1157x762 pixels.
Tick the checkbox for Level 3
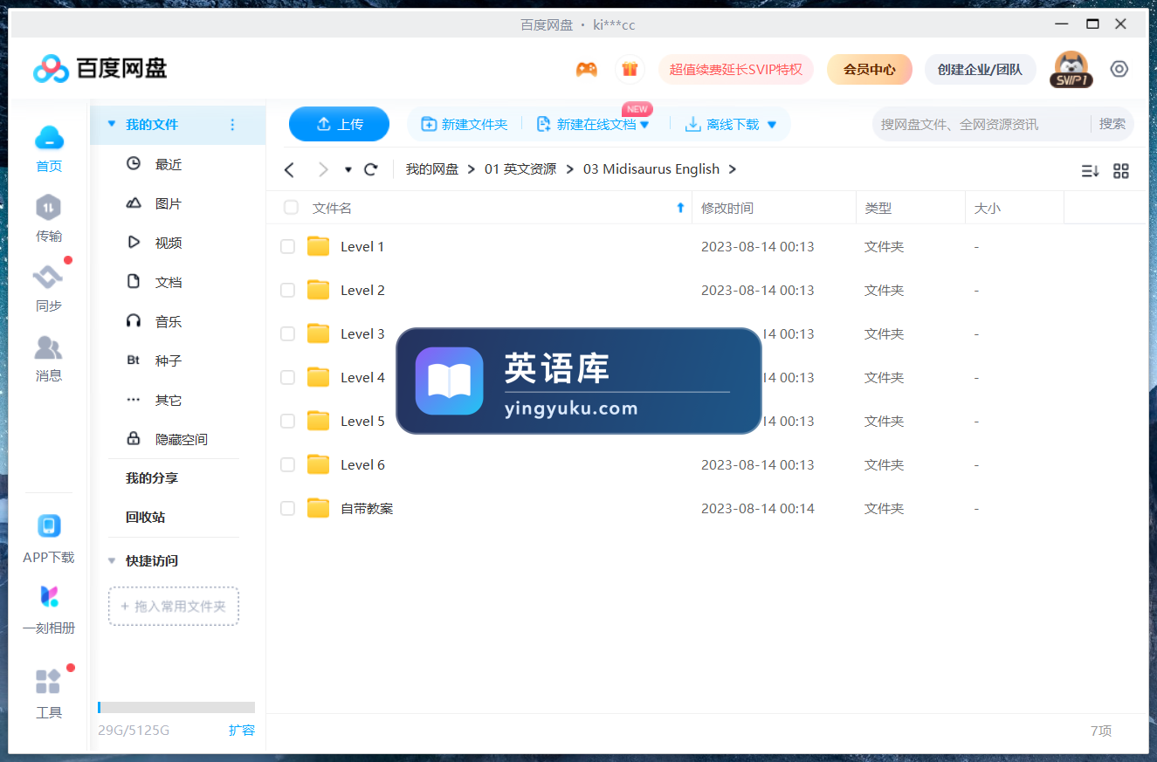coord(287,334)
